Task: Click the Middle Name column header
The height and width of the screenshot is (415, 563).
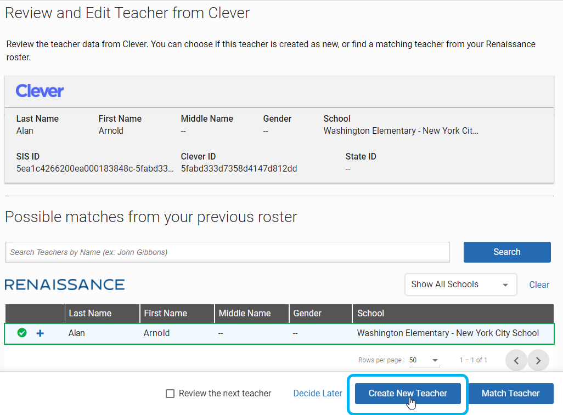Action: point(252,313)
